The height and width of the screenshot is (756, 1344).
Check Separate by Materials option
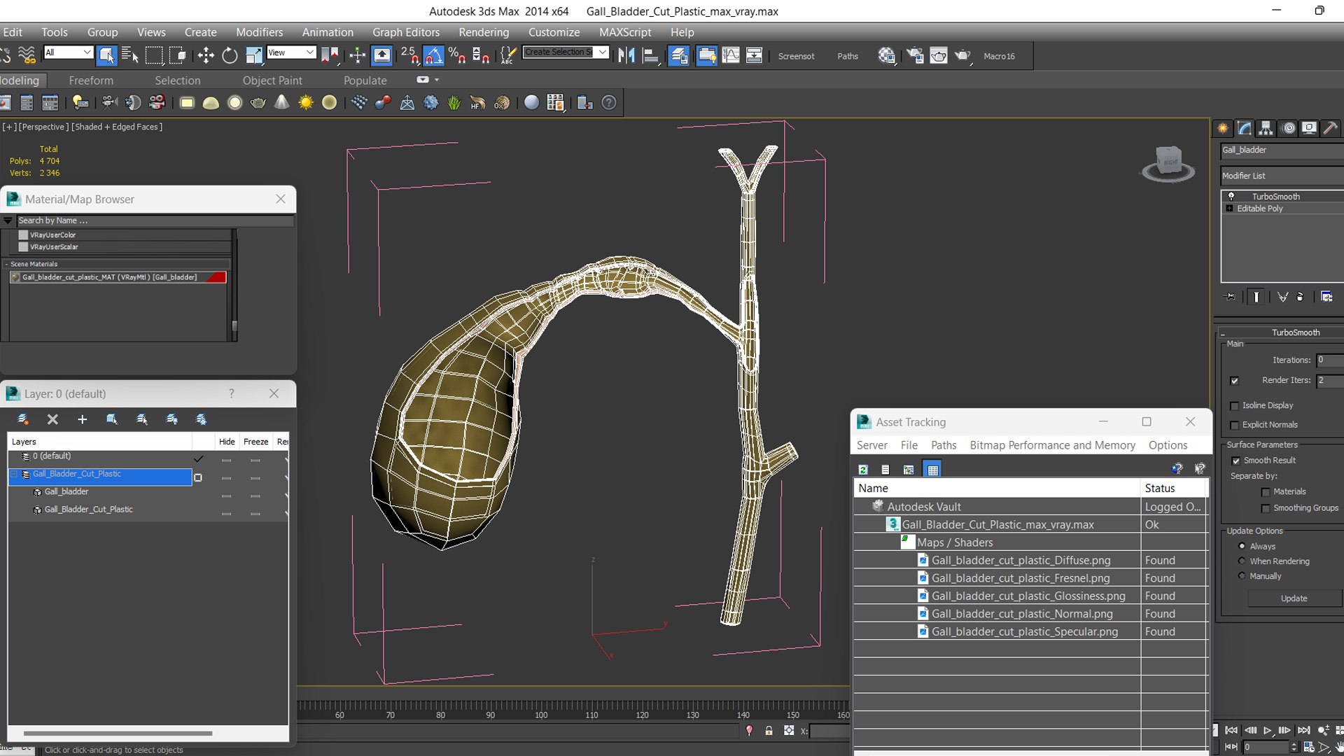1266,492
